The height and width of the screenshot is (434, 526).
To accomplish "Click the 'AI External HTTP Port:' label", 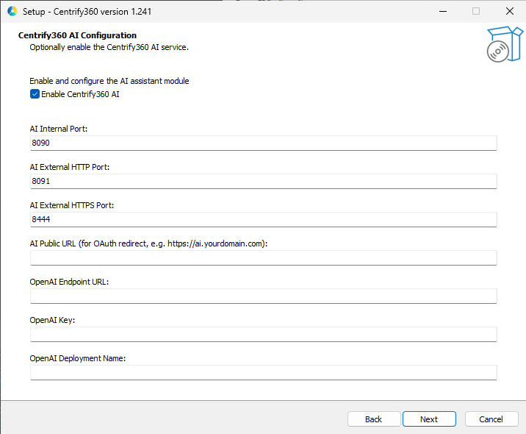I will click(x=70, y=167).
